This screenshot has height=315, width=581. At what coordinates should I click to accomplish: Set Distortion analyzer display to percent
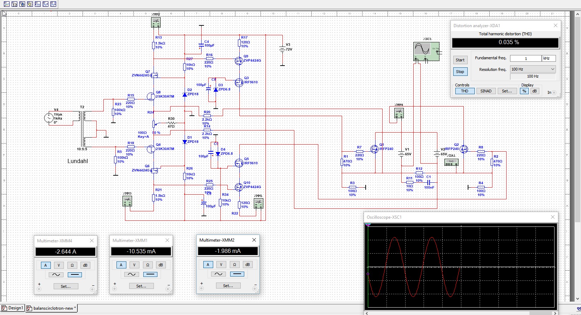click(524, 91)
